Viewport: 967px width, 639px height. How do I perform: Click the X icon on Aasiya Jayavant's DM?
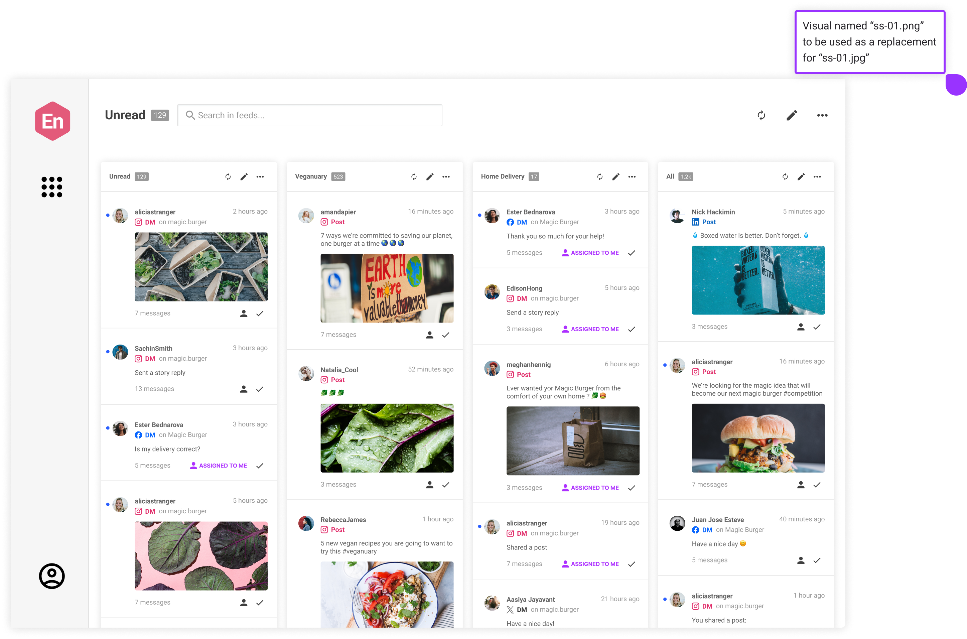coord(510,610)
